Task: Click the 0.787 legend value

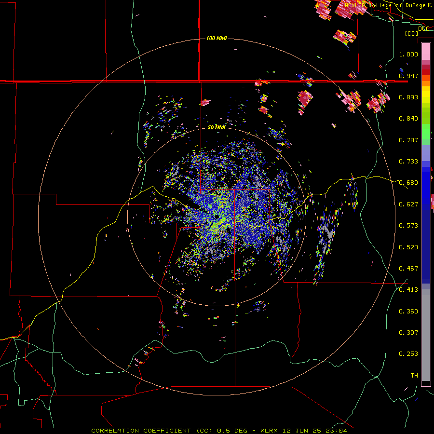Action: pos(408,140)
